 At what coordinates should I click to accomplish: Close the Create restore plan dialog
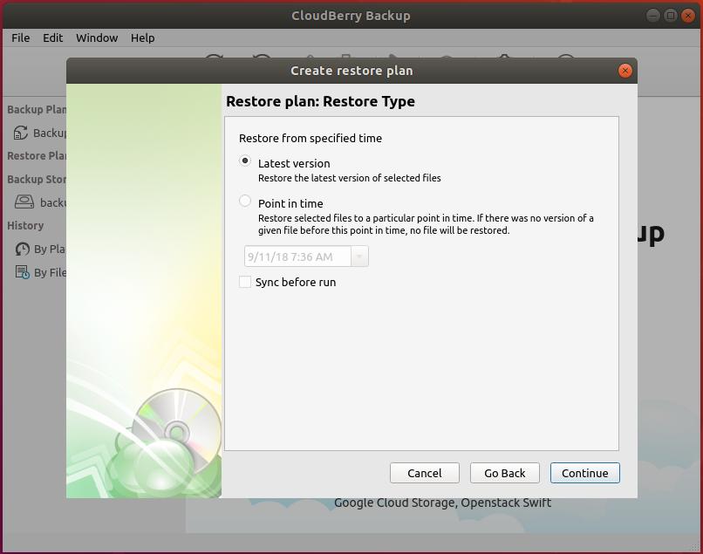click(625, 71)
